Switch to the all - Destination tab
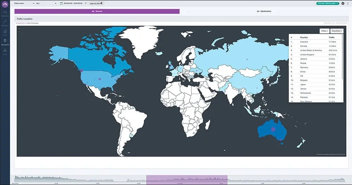Image resolution: width=352 pixels, height=185 pixels. 264,11
